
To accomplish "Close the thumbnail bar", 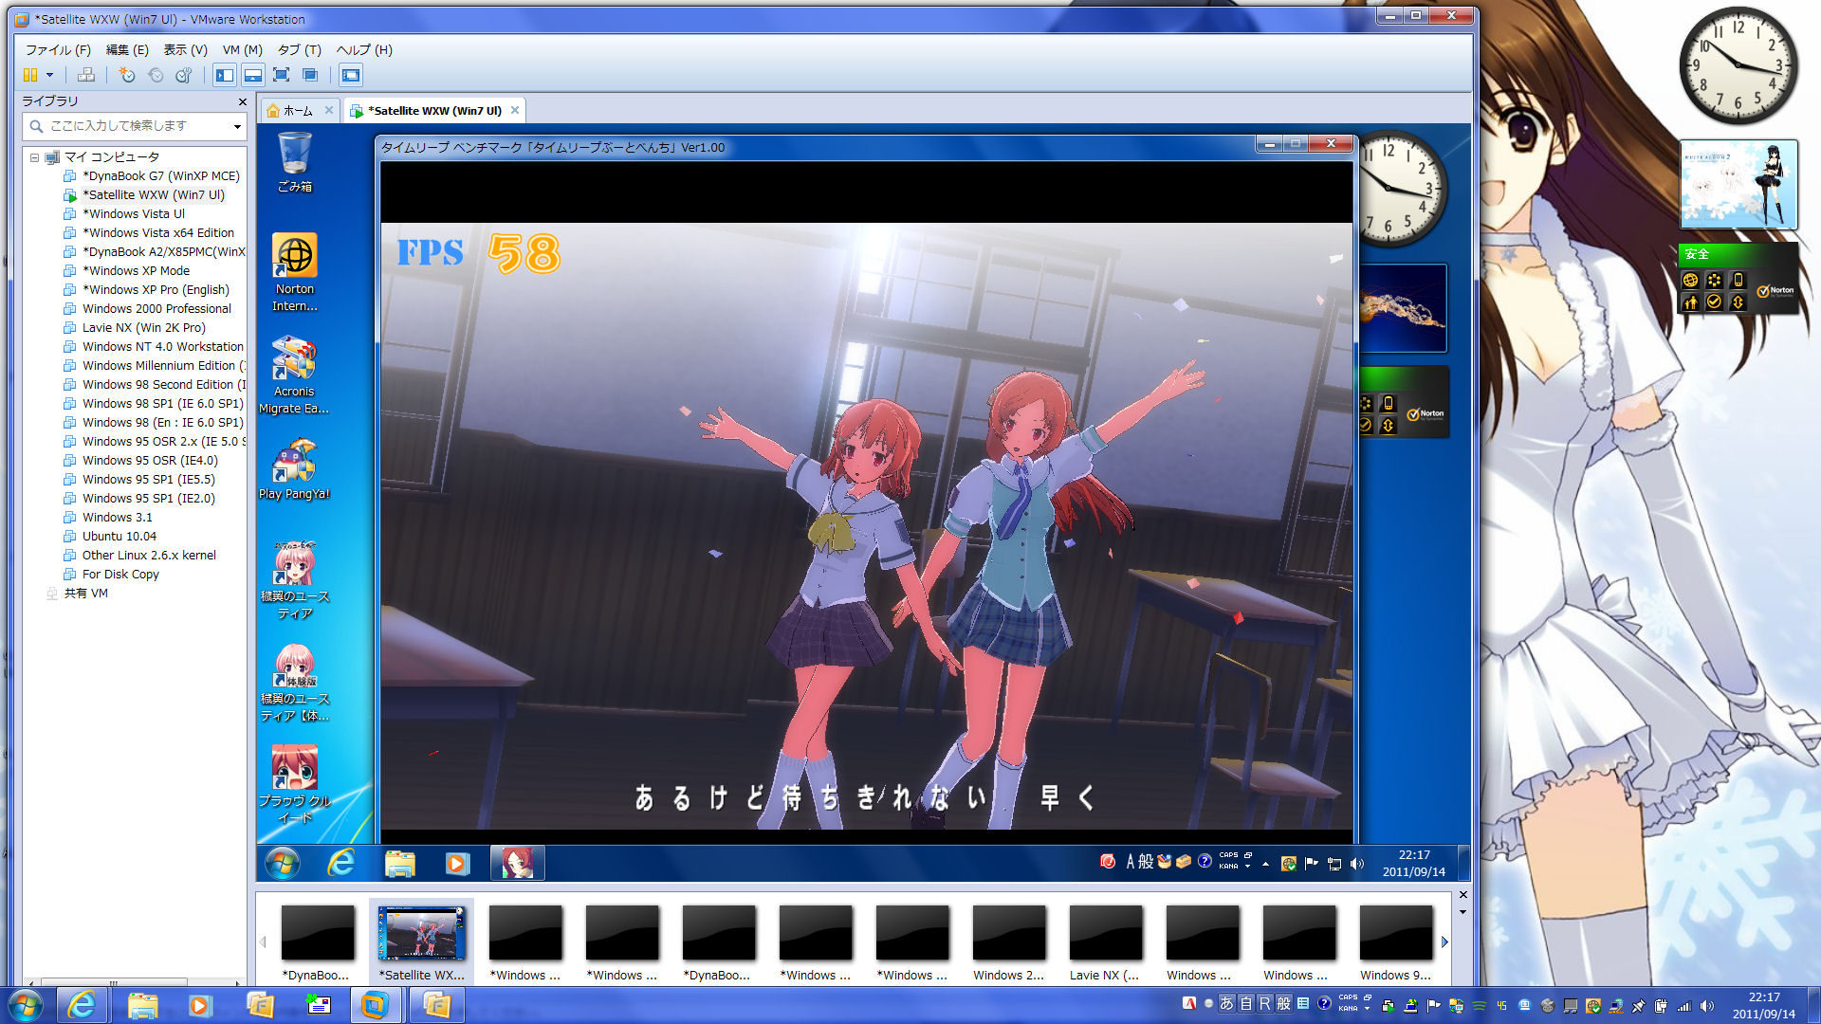I will (x=1462, y=895).
